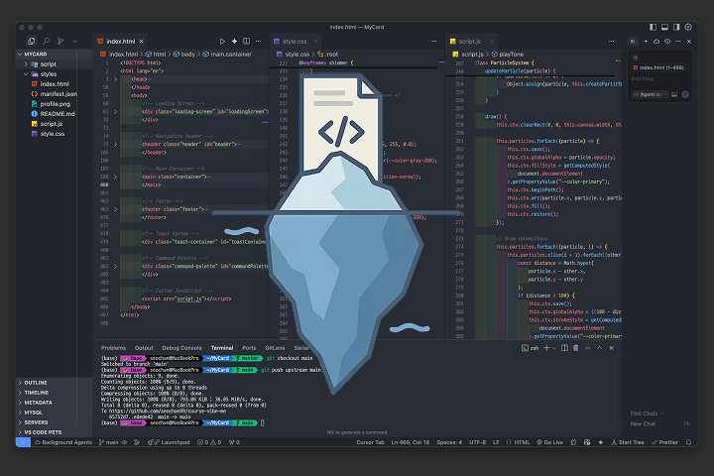Expand Past Chats list in chat panel
This screenshot has height=476, width=714.
[647, 414]
